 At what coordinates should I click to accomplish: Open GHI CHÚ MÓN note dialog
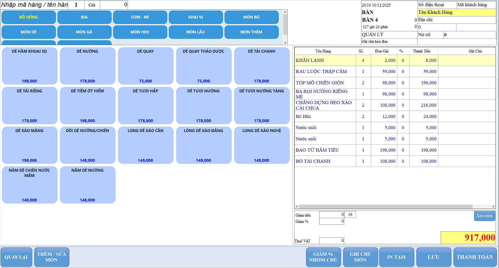click(360, 257)
